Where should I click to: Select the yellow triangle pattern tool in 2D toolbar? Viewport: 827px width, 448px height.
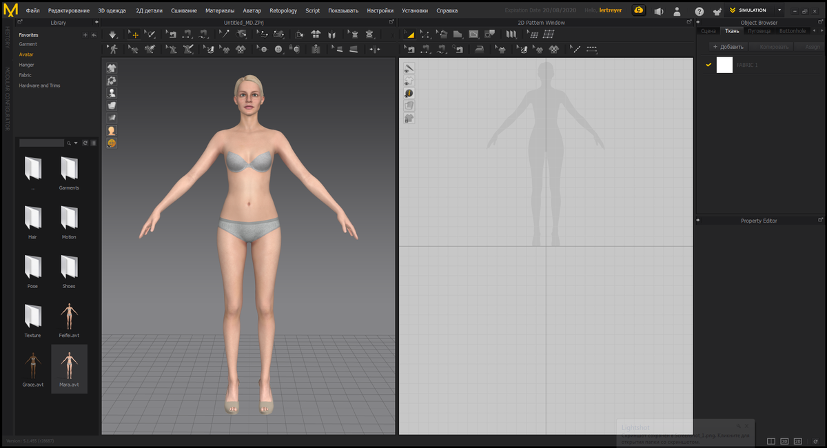point(409,34)
